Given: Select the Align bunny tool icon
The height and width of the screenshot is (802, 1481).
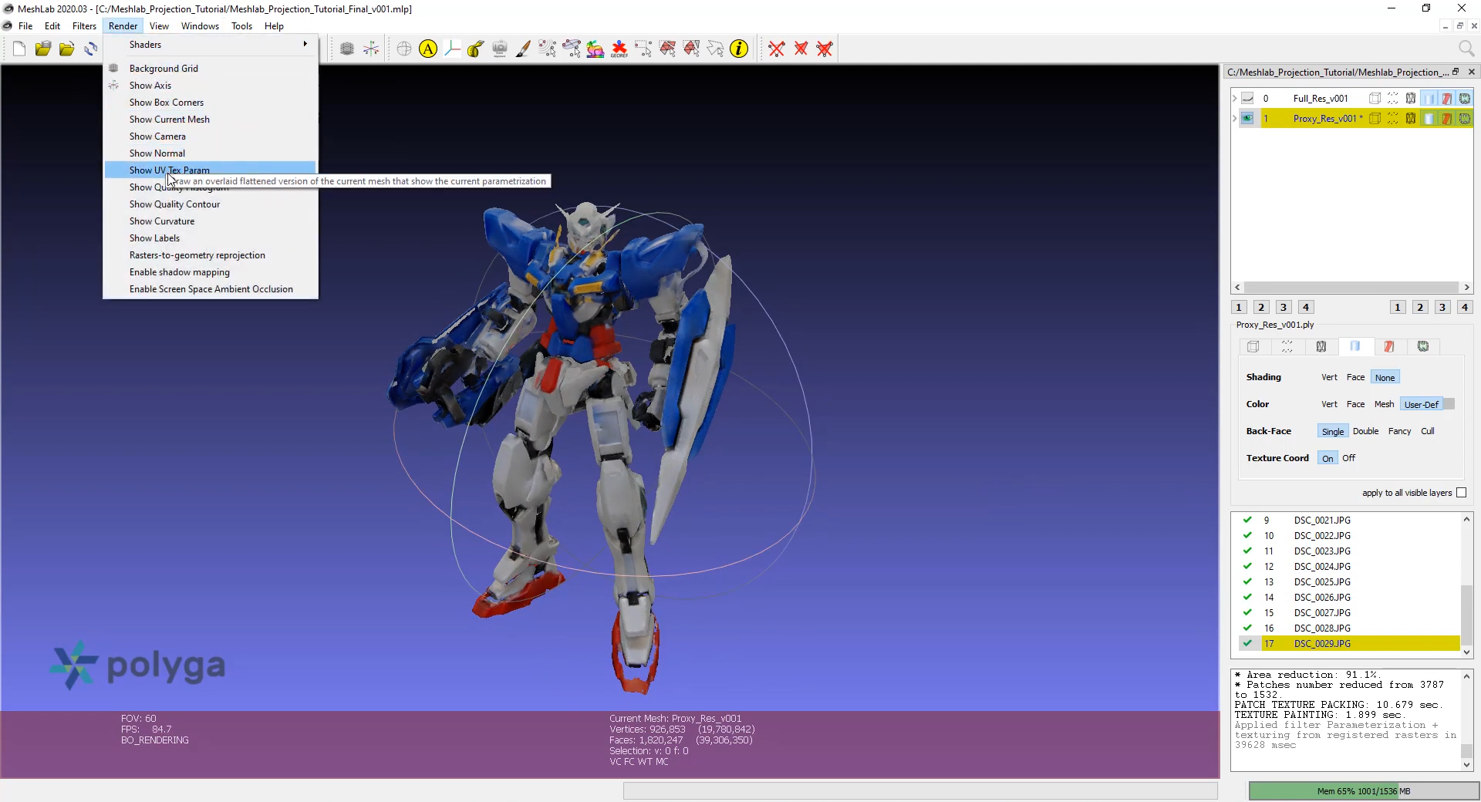Looking at the screenshot, I should click(x=595, y=49).
